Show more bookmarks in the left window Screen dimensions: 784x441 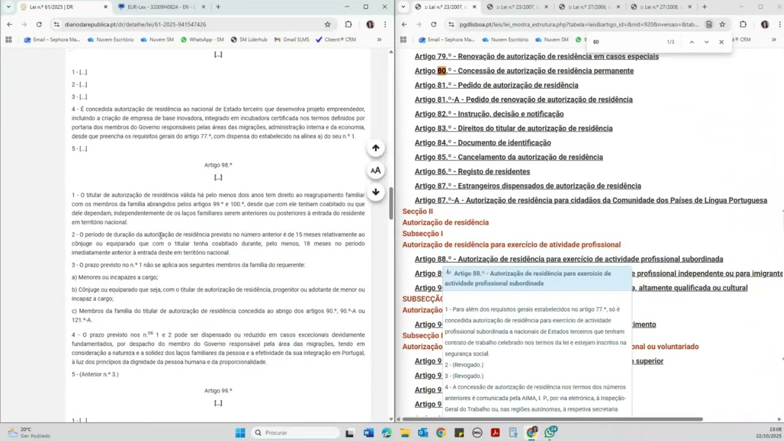(379, 40)
